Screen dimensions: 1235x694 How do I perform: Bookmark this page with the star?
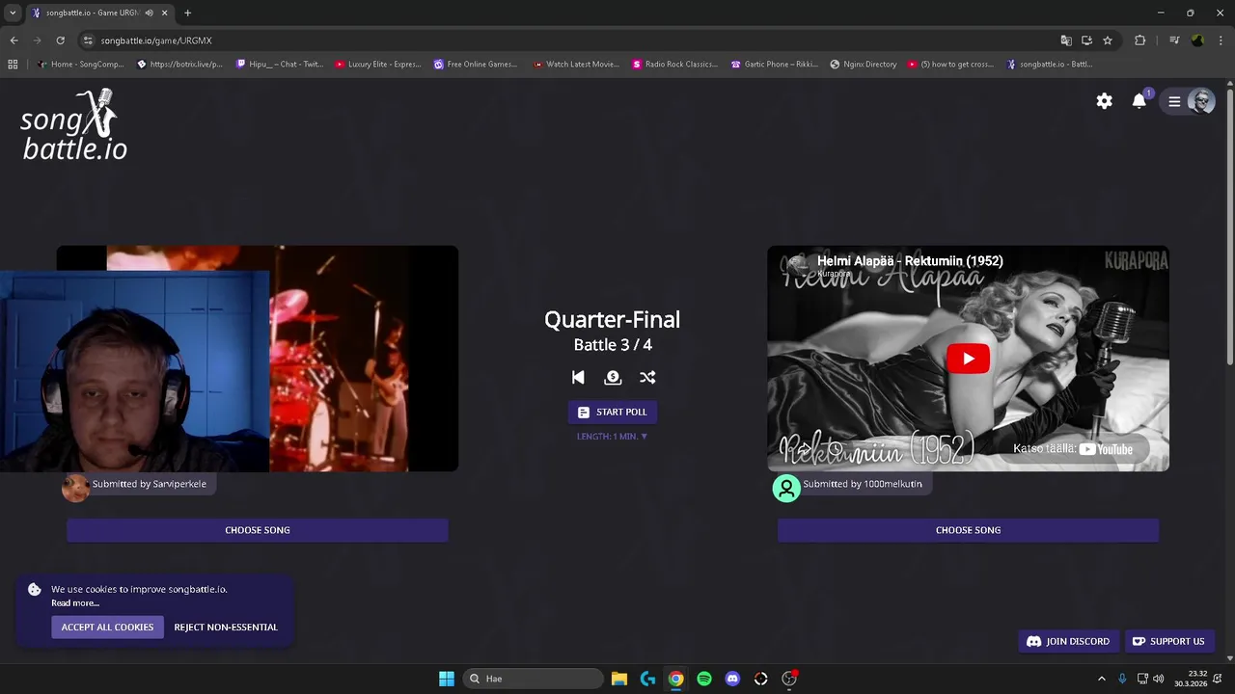point(1108,40)
